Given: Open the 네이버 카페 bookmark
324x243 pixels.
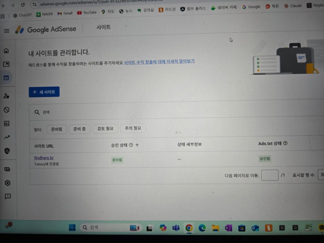Looking at the screenshot, I should 224,8.
